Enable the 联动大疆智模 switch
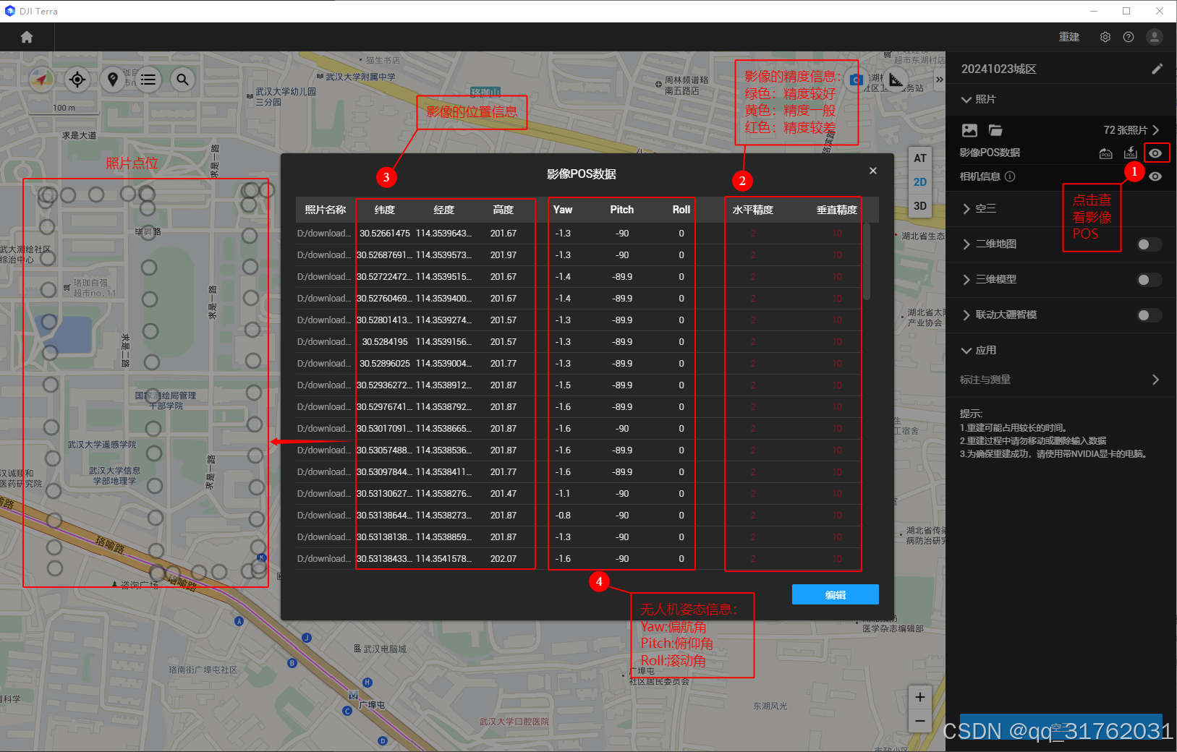 coord(1149,315)
